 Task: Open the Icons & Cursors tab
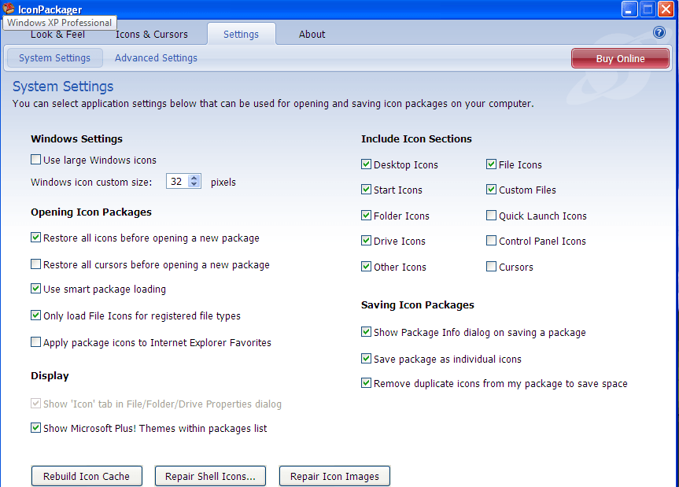152,34
